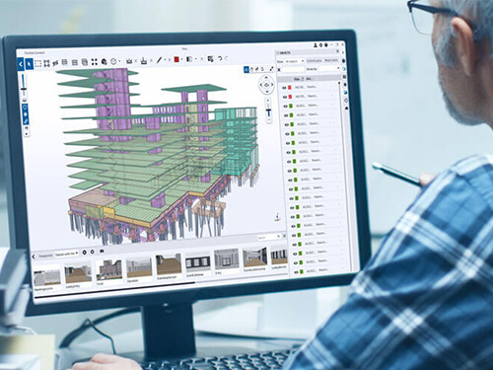
Task: Click the pencil markup tool in the toolbar
Action: (x=159, y=60)
